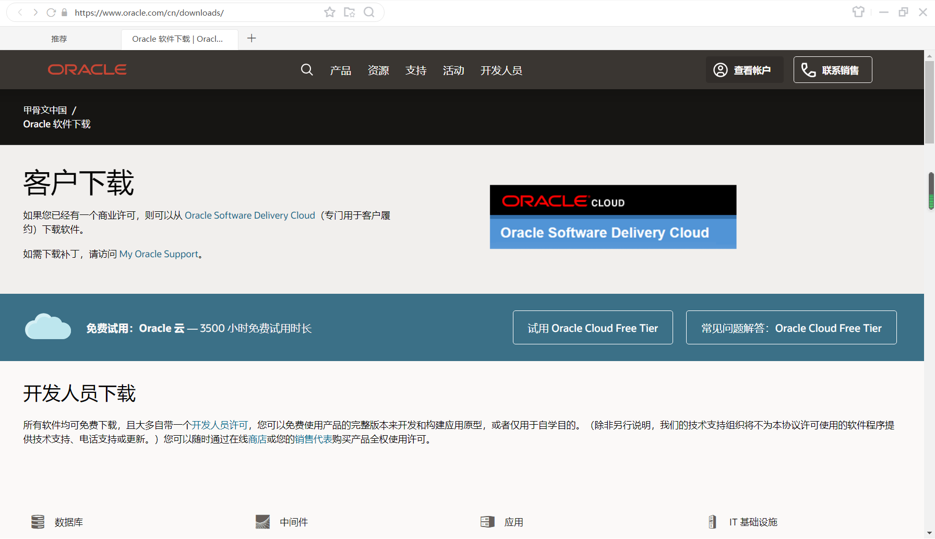Click the 开发人员下载 heading
Viewport: 935px width, 539px height.
tap(79, 393)
